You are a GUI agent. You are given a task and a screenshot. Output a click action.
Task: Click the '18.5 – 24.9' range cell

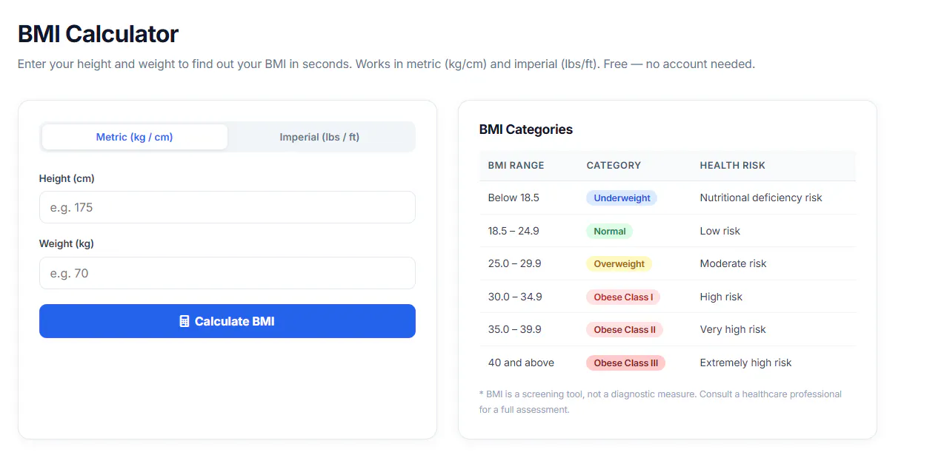[x=514, y=231]
